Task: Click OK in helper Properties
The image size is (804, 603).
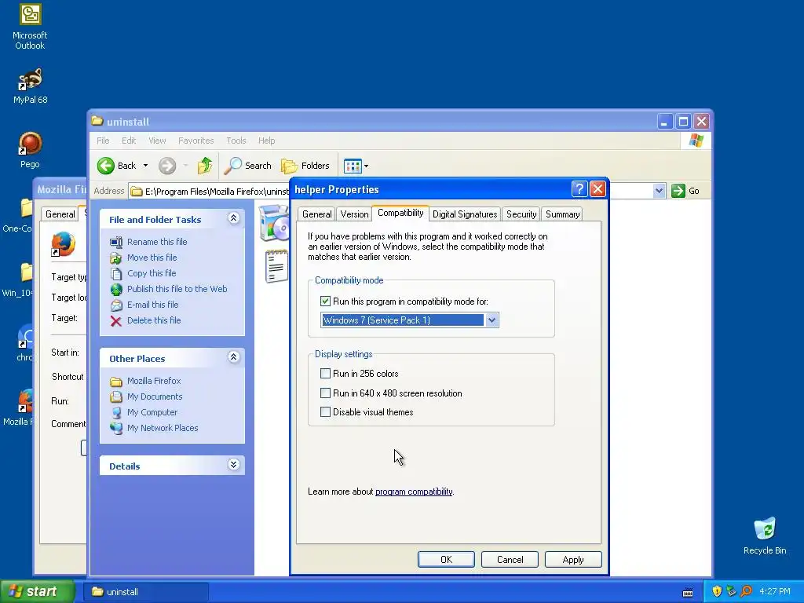Action: 446,559
